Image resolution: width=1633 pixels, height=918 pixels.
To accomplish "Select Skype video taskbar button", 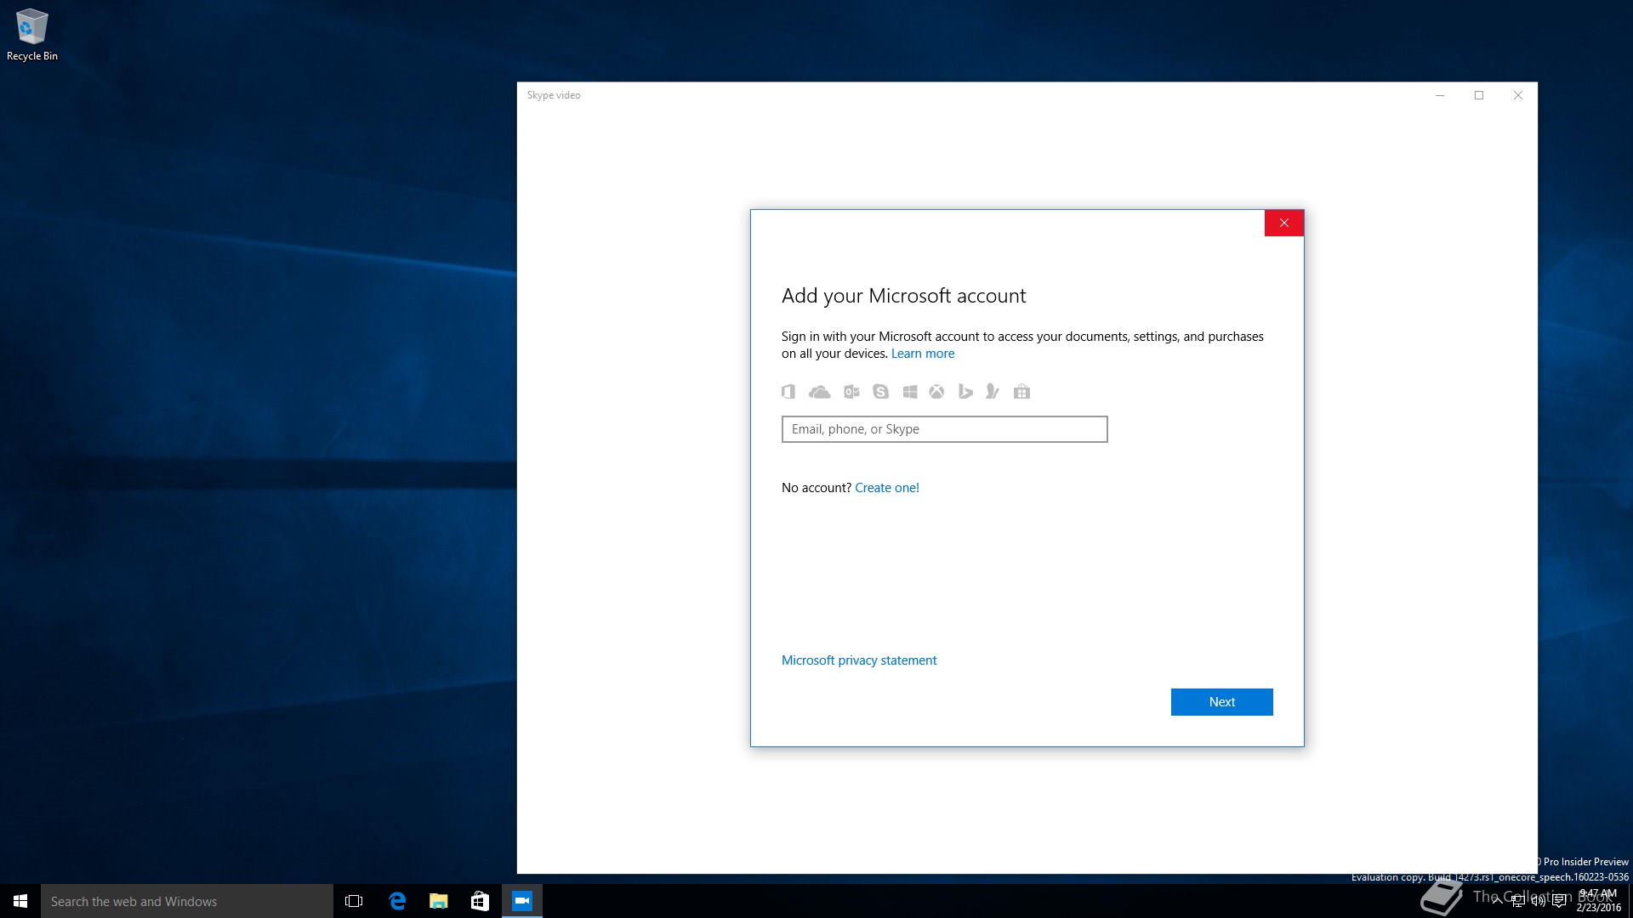I will pyautogui.click(x=522, y=901).
